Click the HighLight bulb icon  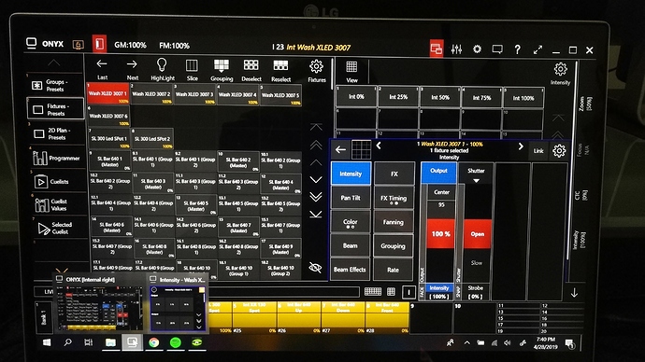tap(162, 65)
